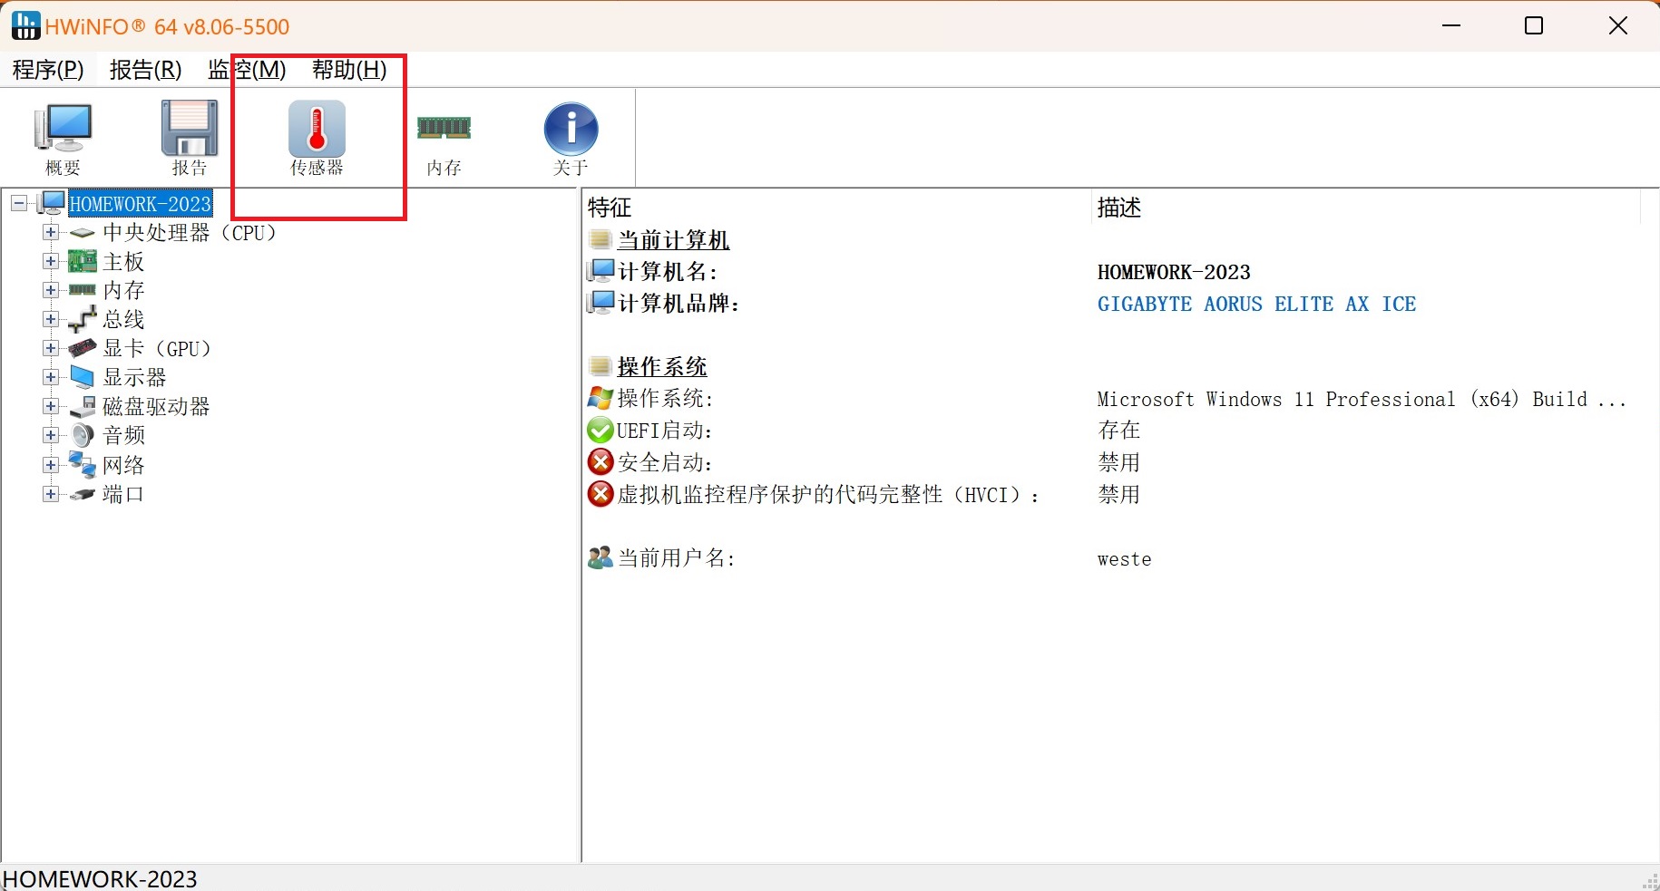Click the resize grip in status bar corner
The height and width of the screenshot is (891, 1660).
pyautogui.click(x=1650, y=881)
